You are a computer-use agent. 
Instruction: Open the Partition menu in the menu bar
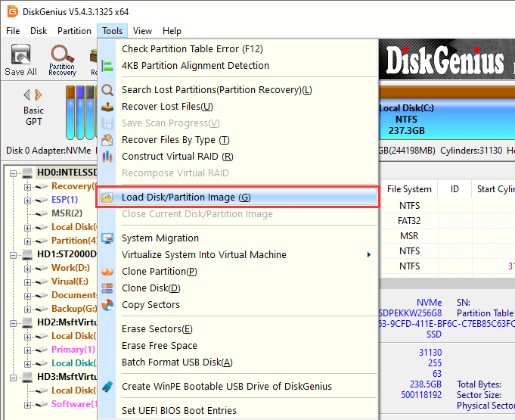click(74, 31)
